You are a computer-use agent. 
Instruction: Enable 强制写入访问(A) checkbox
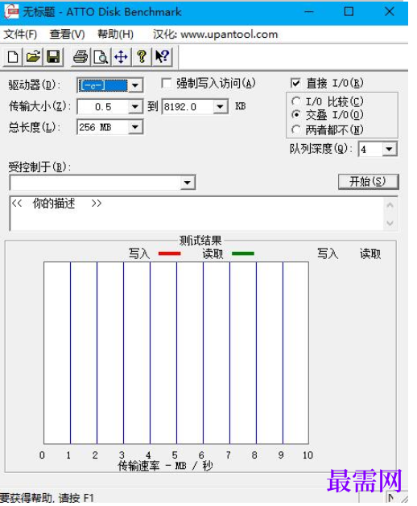(167, 84)
